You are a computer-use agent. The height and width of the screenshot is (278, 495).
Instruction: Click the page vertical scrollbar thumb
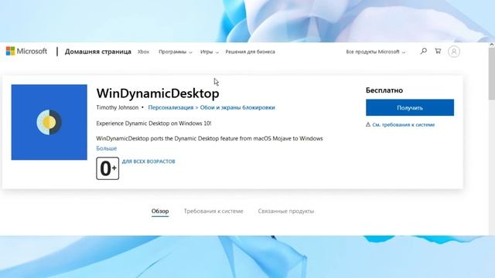[x=492, y=74]
